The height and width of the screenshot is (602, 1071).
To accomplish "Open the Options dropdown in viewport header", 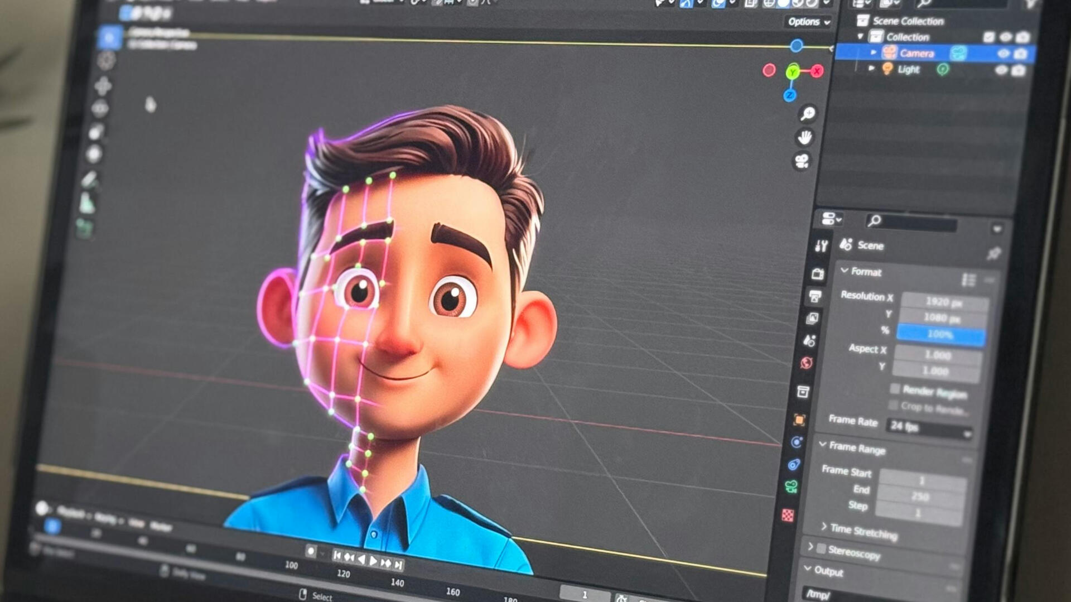I will pyautogui.click(x=808, y=22).
